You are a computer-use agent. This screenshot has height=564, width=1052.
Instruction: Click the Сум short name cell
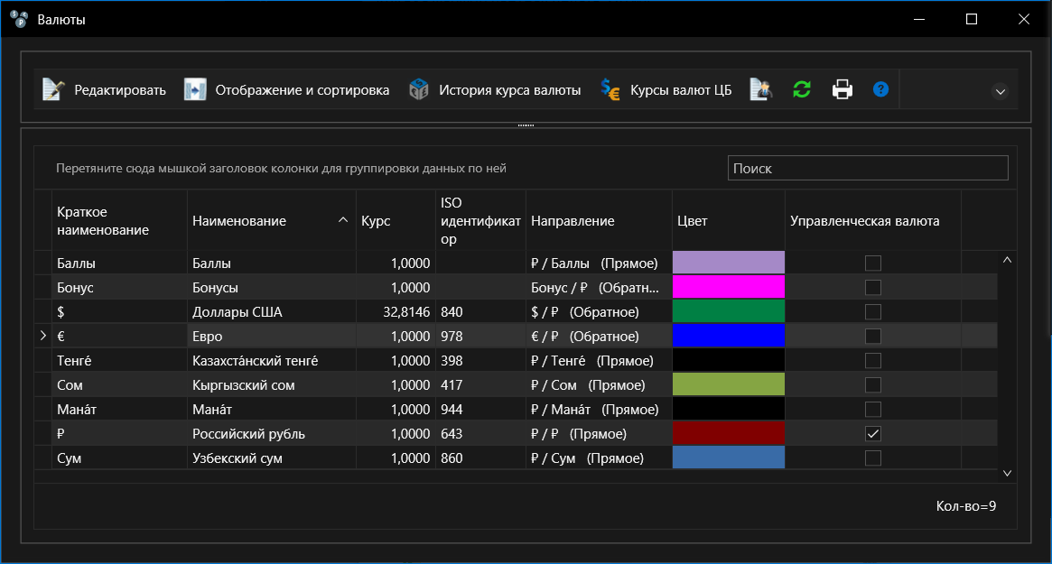[x=119, y=458]
